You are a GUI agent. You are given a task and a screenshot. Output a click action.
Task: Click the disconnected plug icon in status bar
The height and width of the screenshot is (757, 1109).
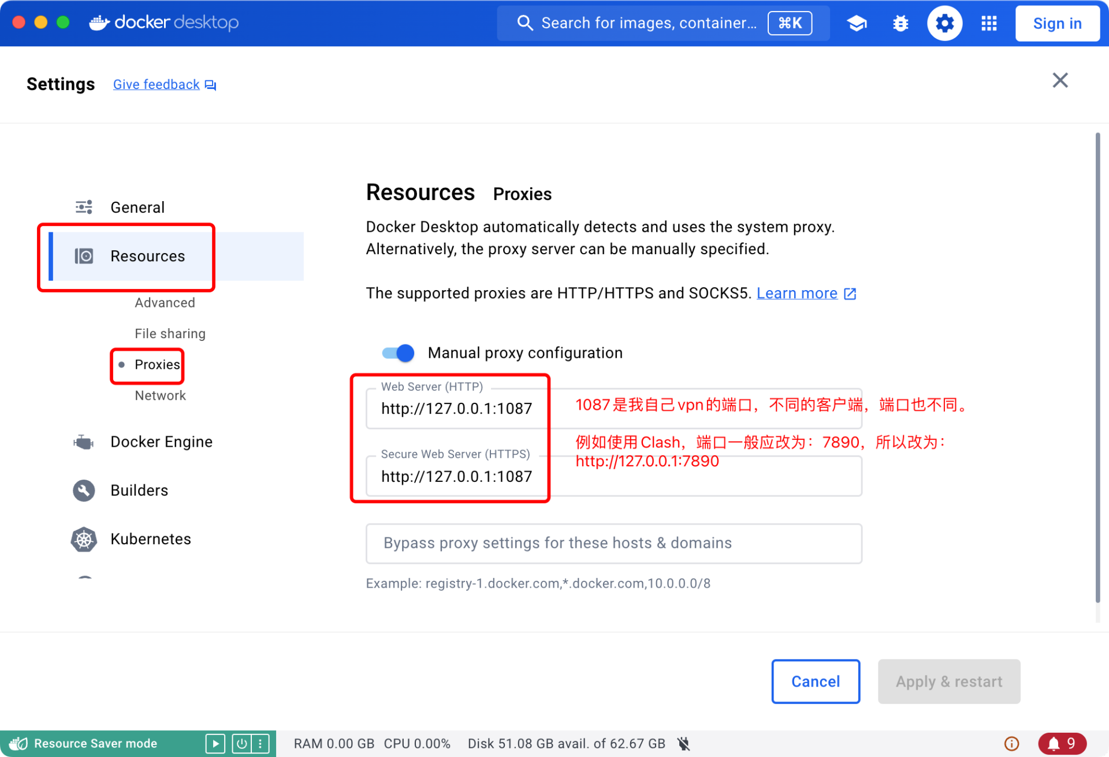[683, 743]
